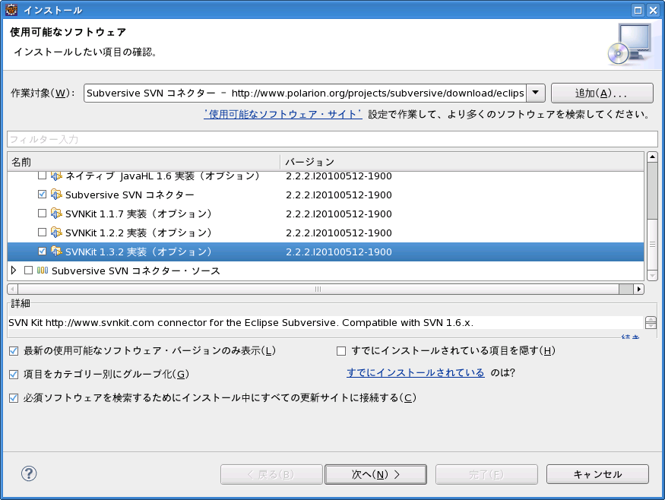Select the SVNKit 1.2.2 実装（オプション） row text
The height and width of the screenshot is (500, 665).
click(138, 233)
